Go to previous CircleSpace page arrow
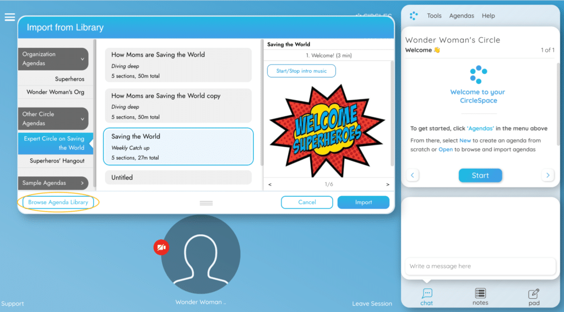Screen dimensions: 564x312 [413, 175]
